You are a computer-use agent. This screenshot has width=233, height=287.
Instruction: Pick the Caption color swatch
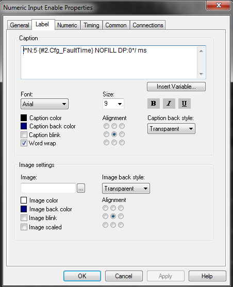pyautogui.click(x=24, y=117)
